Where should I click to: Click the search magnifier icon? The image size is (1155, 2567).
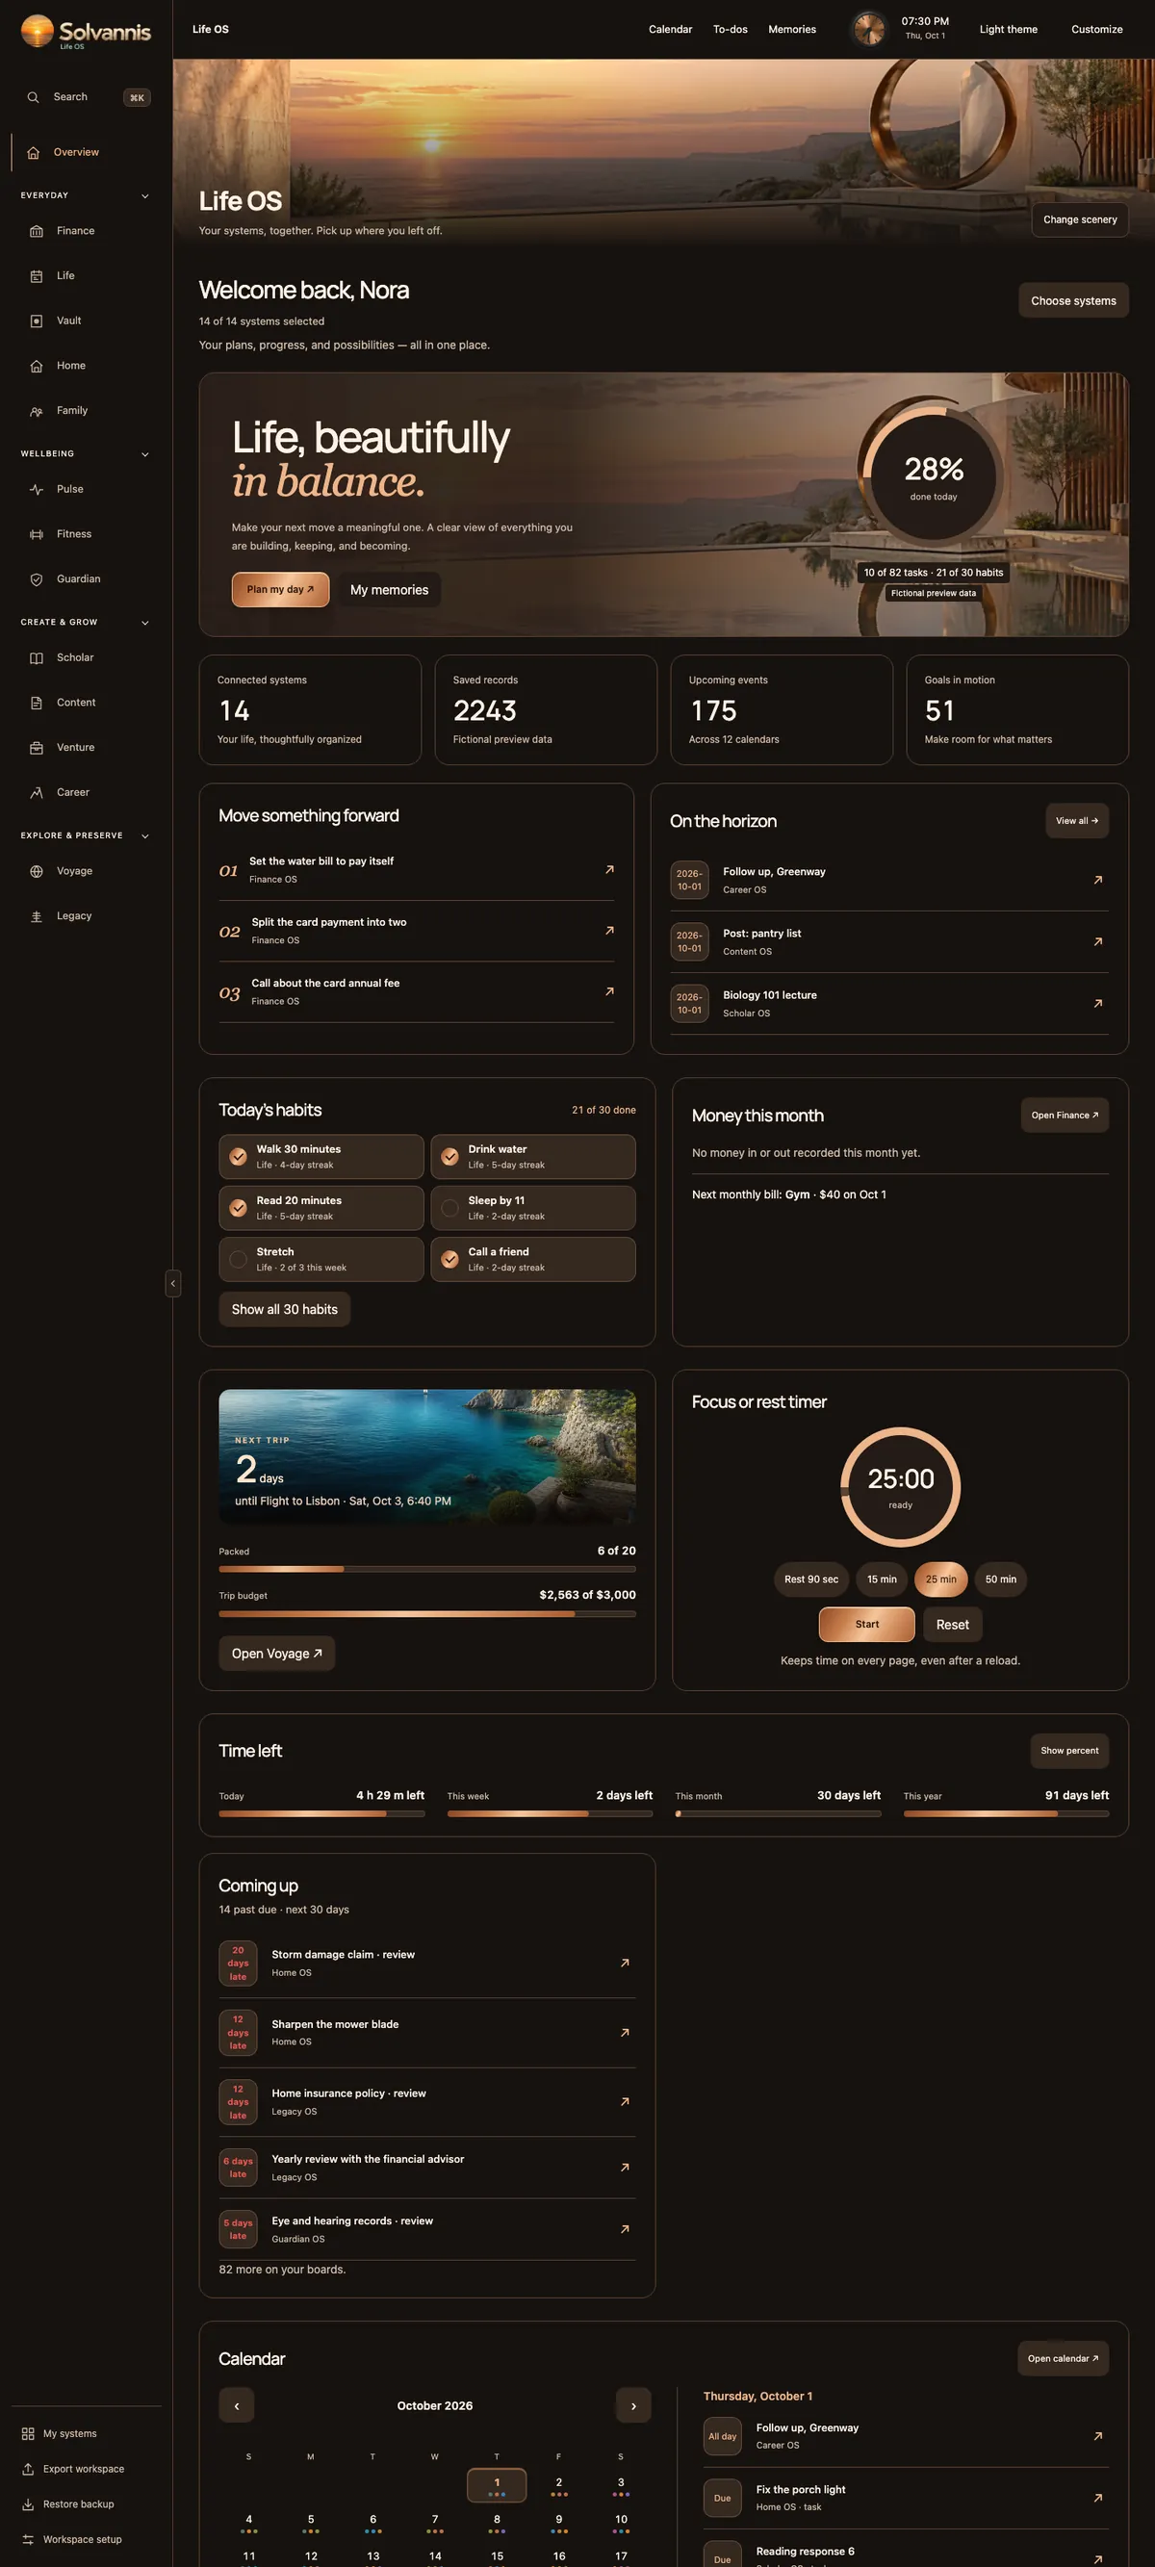point(33,97)
